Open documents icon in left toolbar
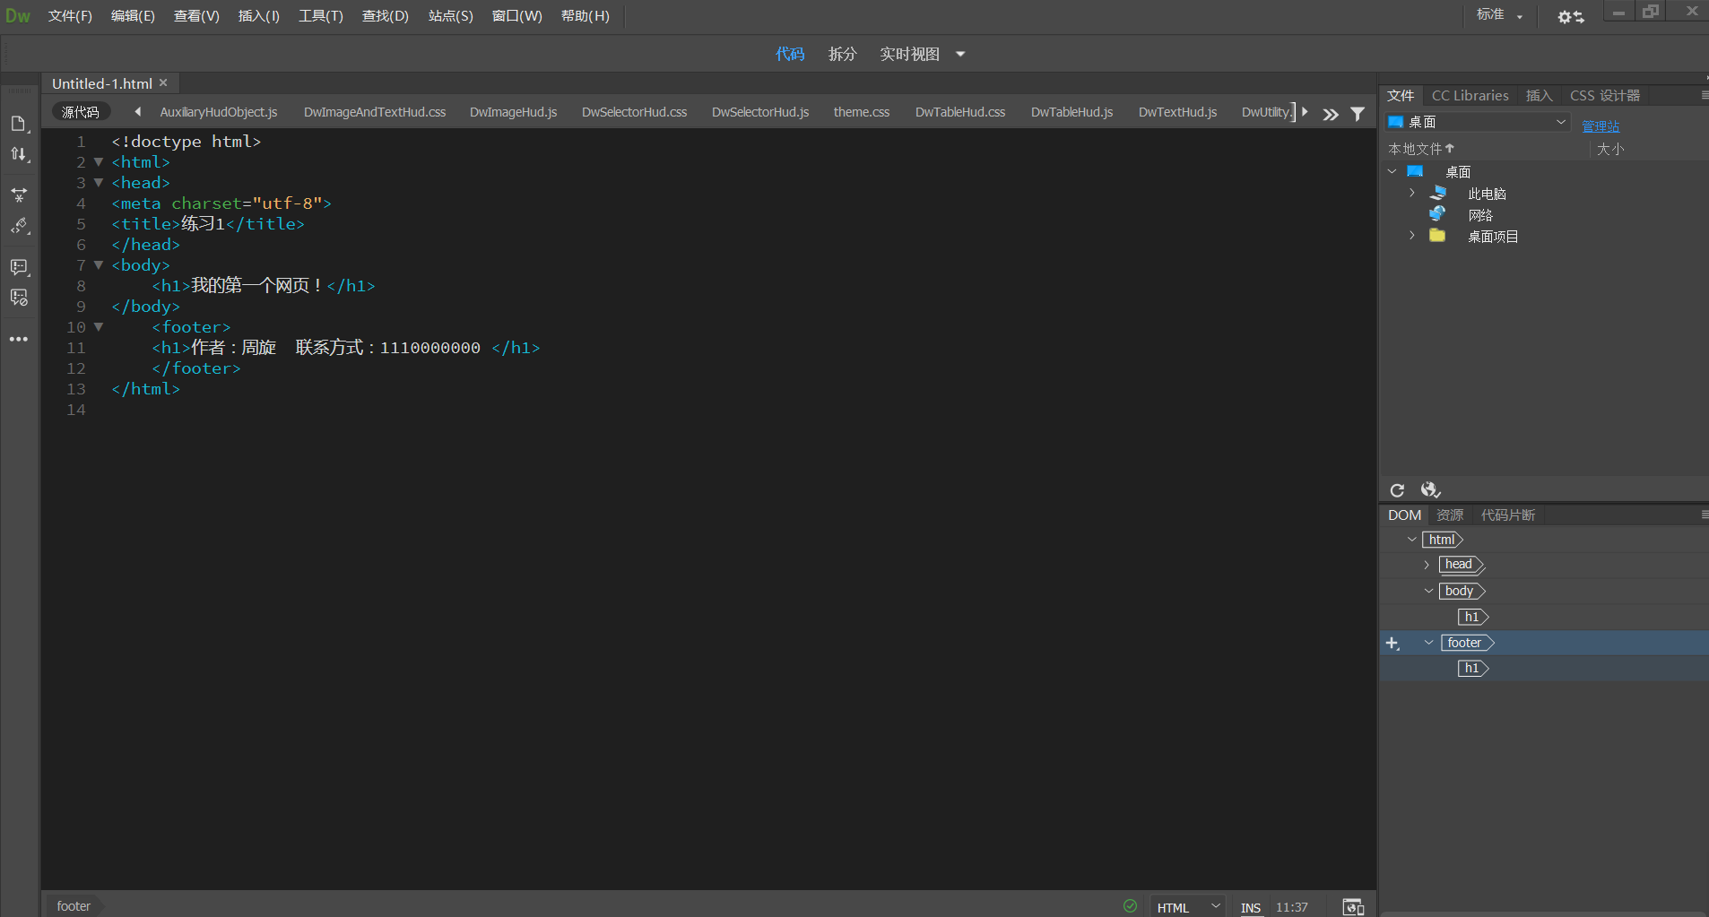 pos(19,124)
